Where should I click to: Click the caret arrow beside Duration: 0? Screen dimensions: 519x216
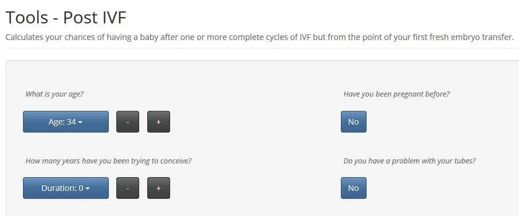click(x=88, y=189)
